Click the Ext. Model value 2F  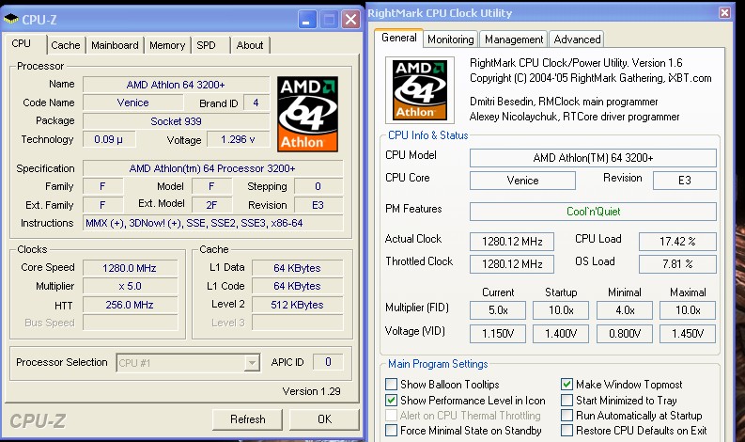[x=212, y=205]
